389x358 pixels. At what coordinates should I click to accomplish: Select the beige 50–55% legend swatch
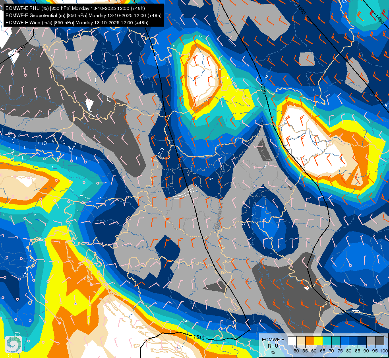tap(301, 340)
